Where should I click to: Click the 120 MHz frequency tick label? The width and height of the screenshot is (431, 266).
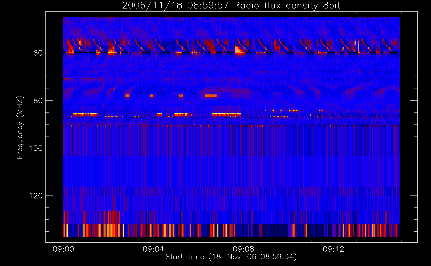point(36,196)
